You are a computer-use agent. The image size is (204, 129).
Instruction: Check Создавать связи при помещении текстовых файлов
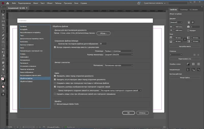point(55,83)
